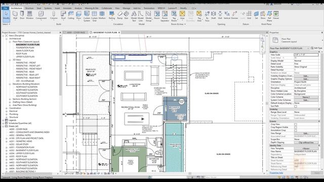
Task: Select the Room Separator tool
Action: 165,17
